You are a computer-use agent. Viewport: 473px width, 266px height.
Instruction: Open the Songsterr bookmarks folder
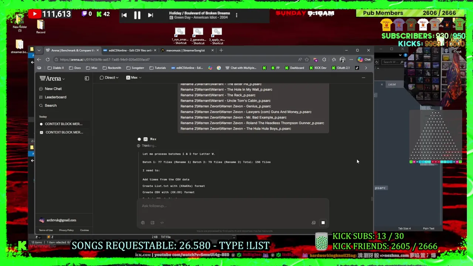pos(135,68)
